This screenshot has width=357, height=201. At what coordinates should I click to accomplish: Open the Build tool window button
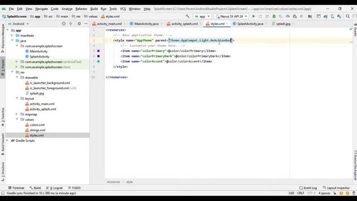click(35, 188)
